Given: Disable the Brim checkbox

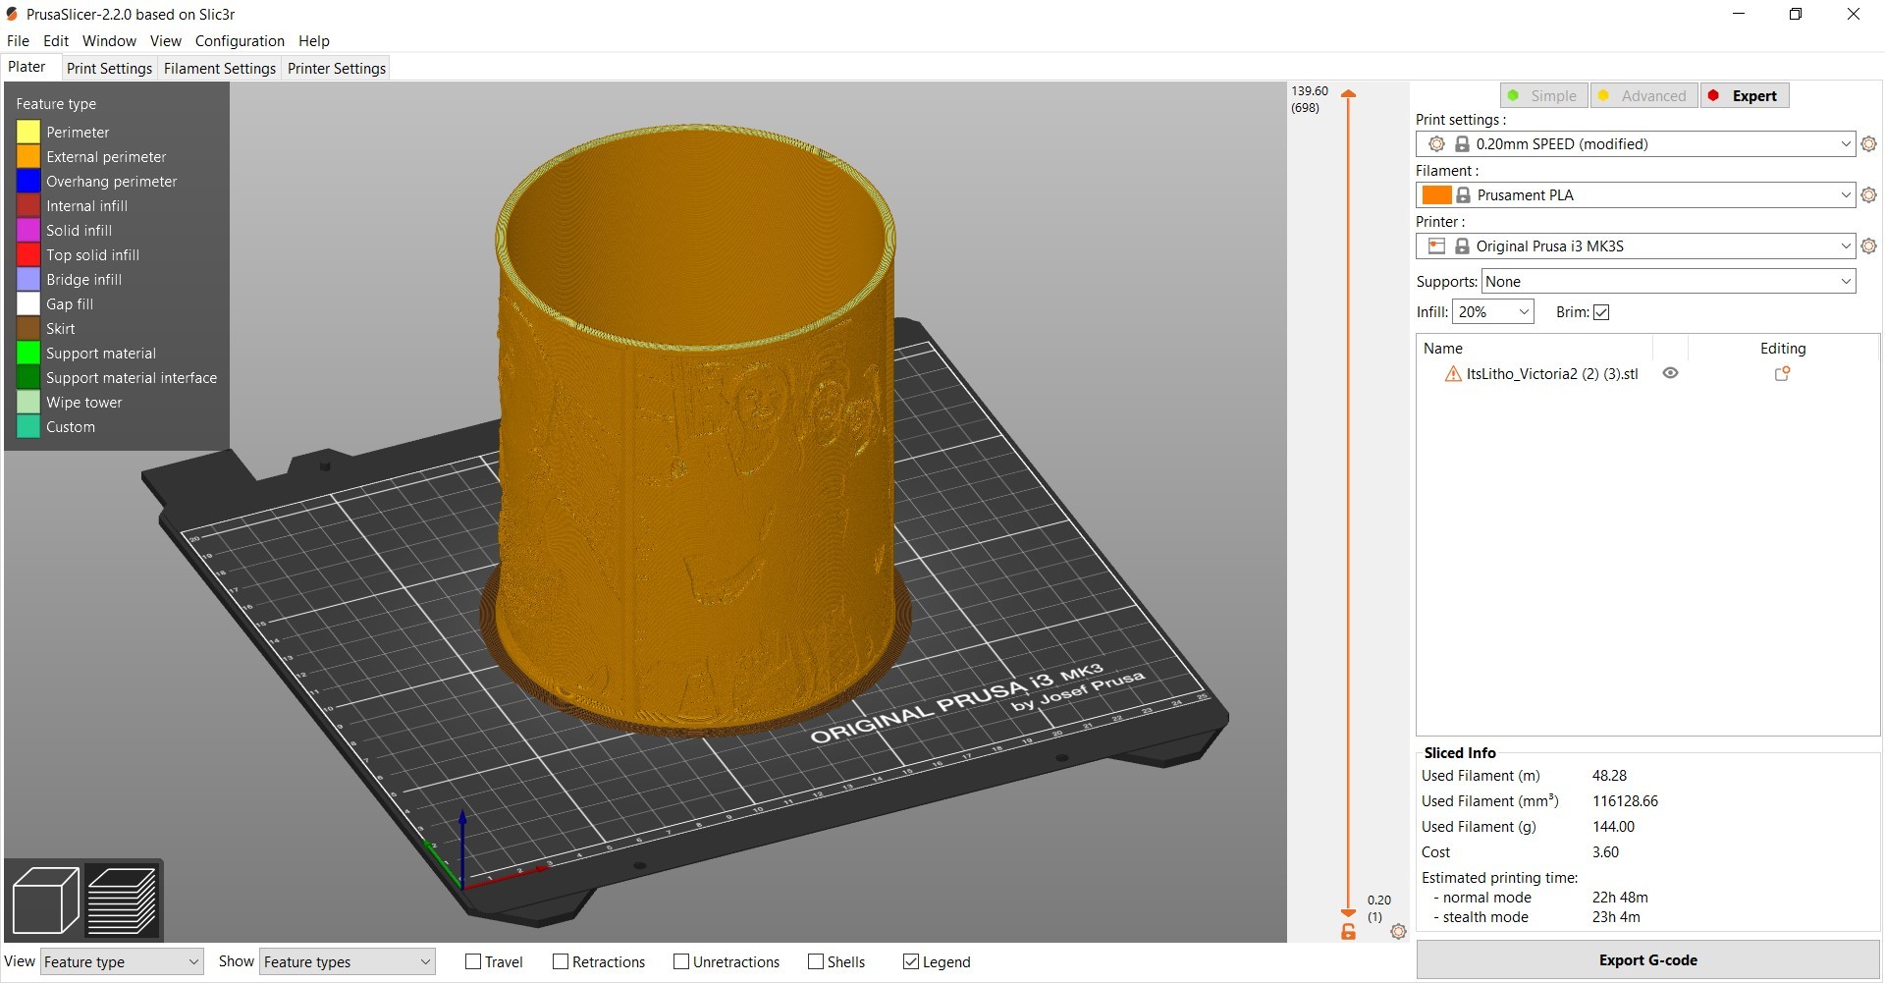Looking at the screenshot, I should (x=1601, y=312).
